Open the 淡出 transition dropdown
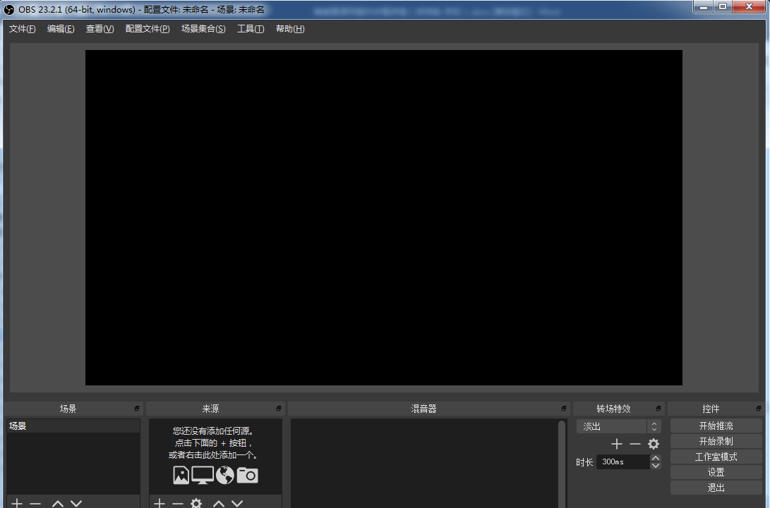Image resolution: width=770 pixels, height=508 pixels. (x=618, y=426)
